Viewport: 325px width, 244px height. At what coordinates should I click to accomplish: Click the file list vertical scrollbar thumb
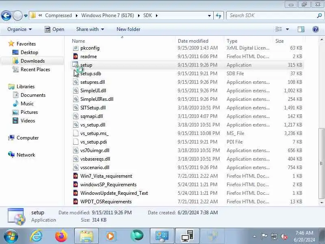(321, 163)
